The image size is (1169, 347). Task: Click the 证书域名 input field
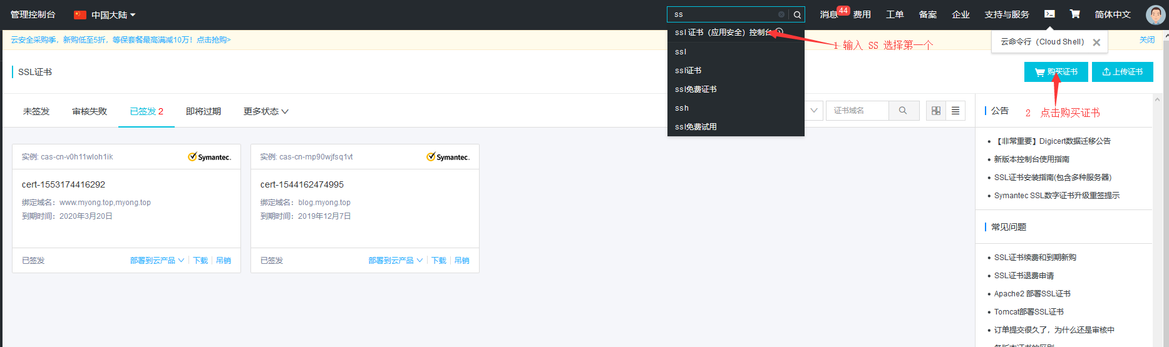[857, 111]
